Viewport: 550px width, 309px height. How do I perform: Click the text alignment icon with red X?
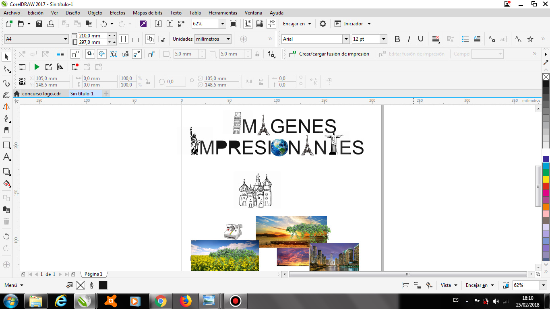[x=436, y=39]
